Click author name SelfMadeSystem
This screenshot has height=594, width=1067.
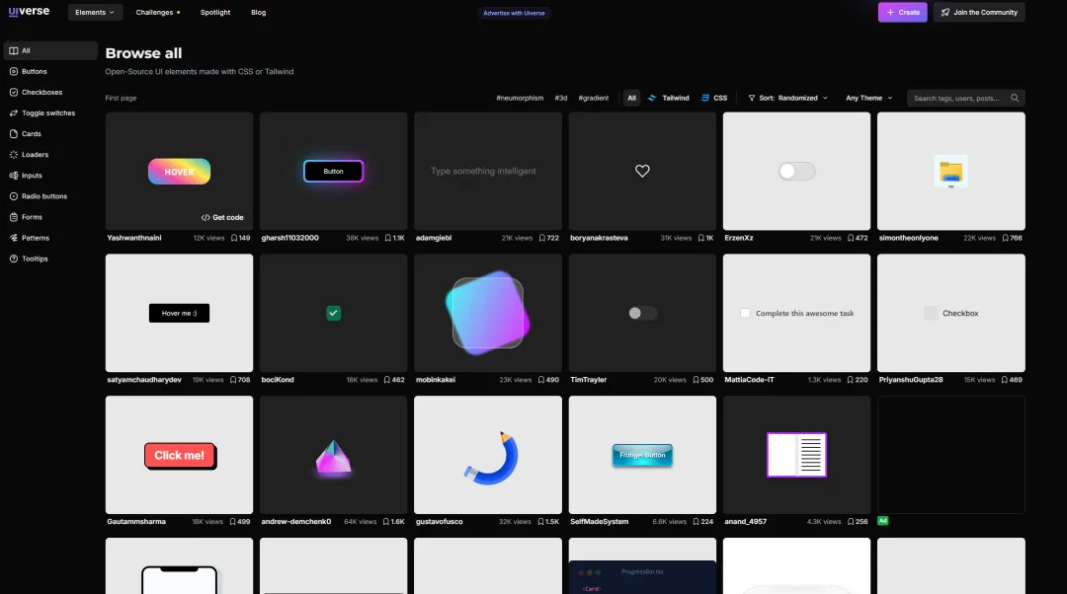599,522
